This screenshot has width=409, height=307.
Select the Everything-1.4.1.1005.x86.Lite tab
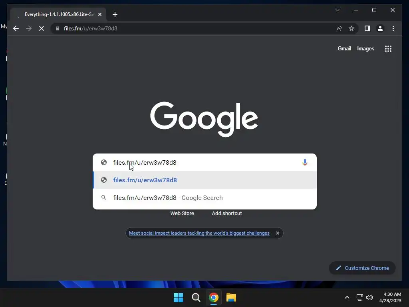click(58, 14)
